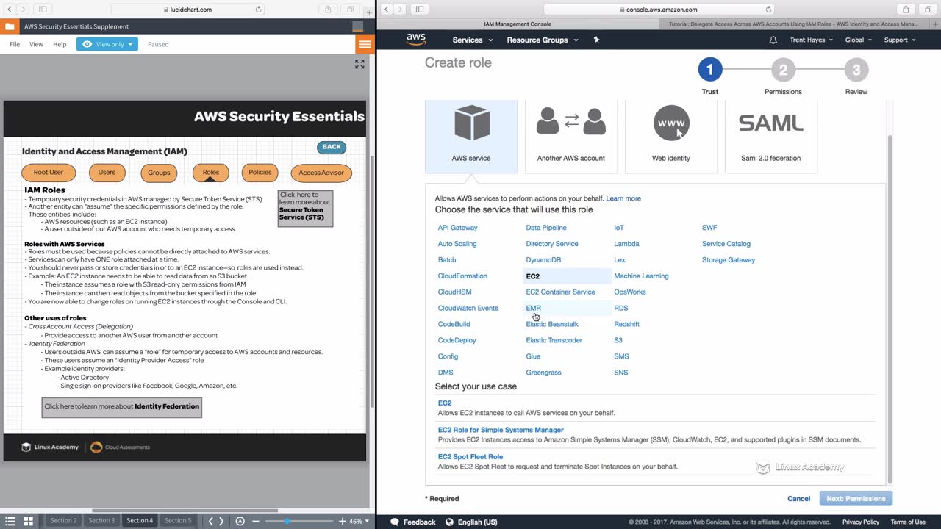This screenshot has height=529, width=941.
Task: Select the Lambda service link
Action: 626,244
